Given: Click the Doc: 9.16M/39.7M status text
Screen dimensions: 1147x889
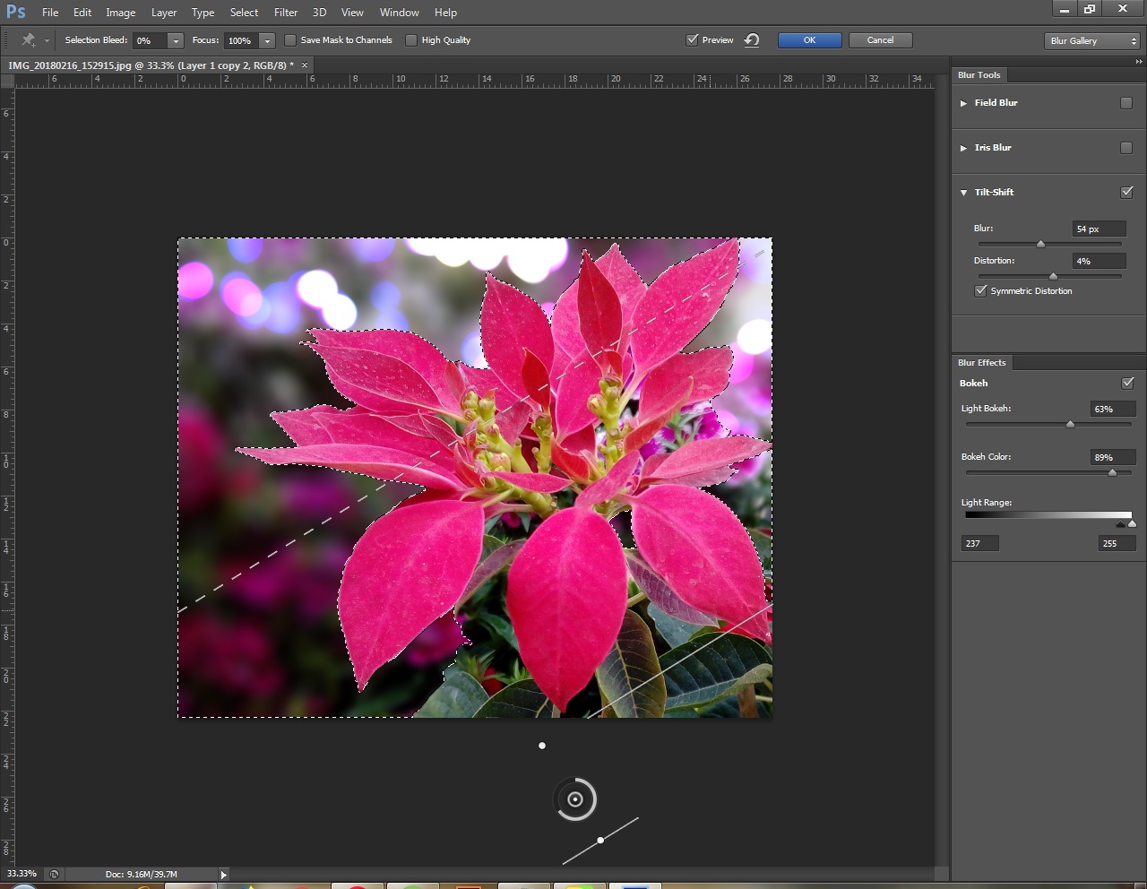Looking at the screenshot, I should [x=142, y=874].
